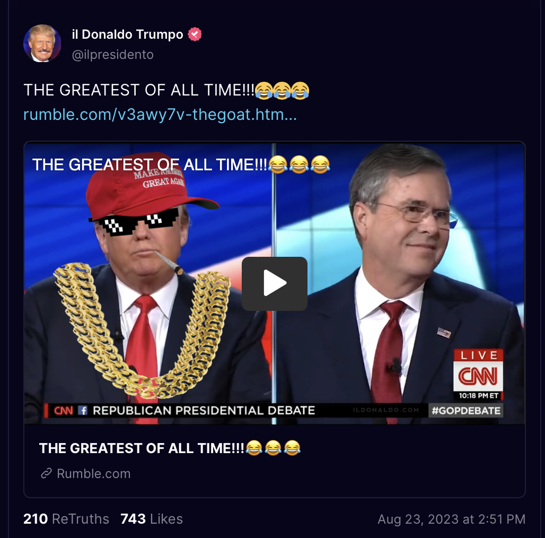The image size is (545, 538).
Task: View the 743 Likes list
Action: click(x=152, y=518)
